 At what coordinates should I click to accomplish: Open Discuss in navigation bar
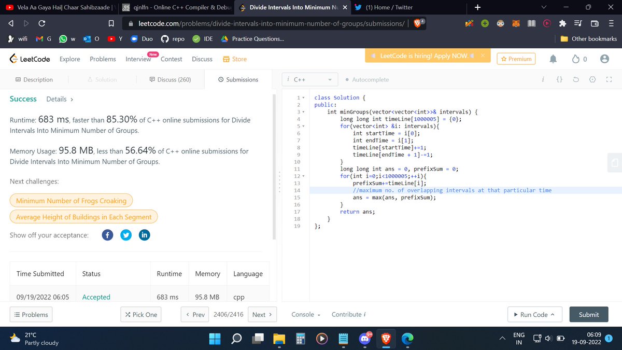(x=202, y=59)
